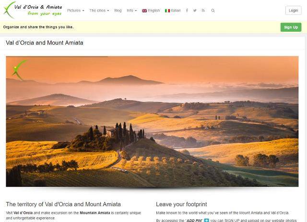Image resolution: width=307 pixels, height=222 pixels.
Task: Click the Login button
Action: click(x=293, y=11)
